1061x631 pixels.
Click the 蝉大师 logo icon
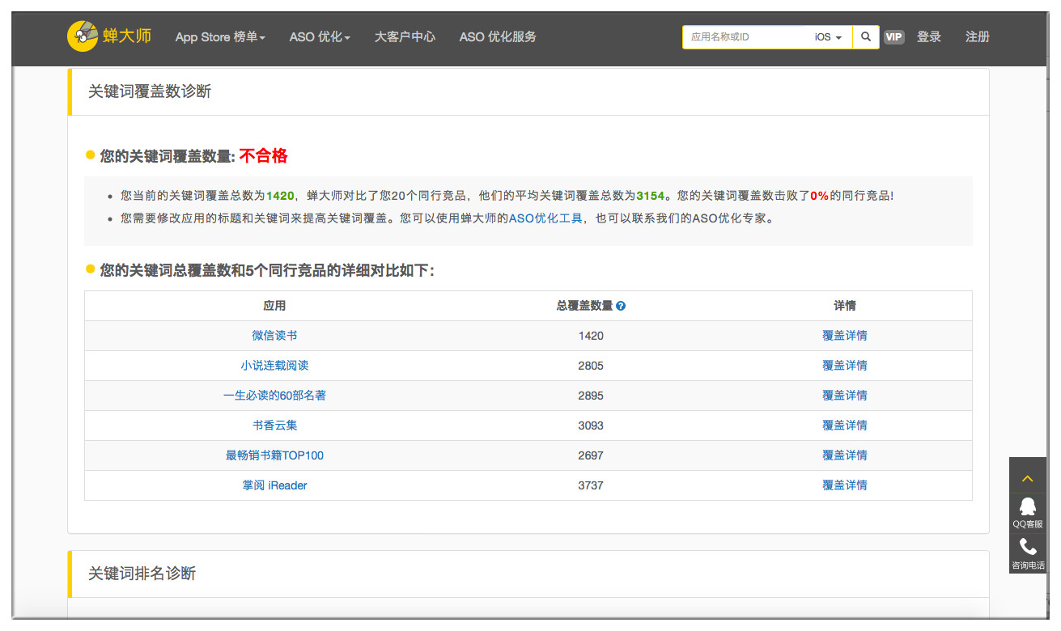pos(83,36)
